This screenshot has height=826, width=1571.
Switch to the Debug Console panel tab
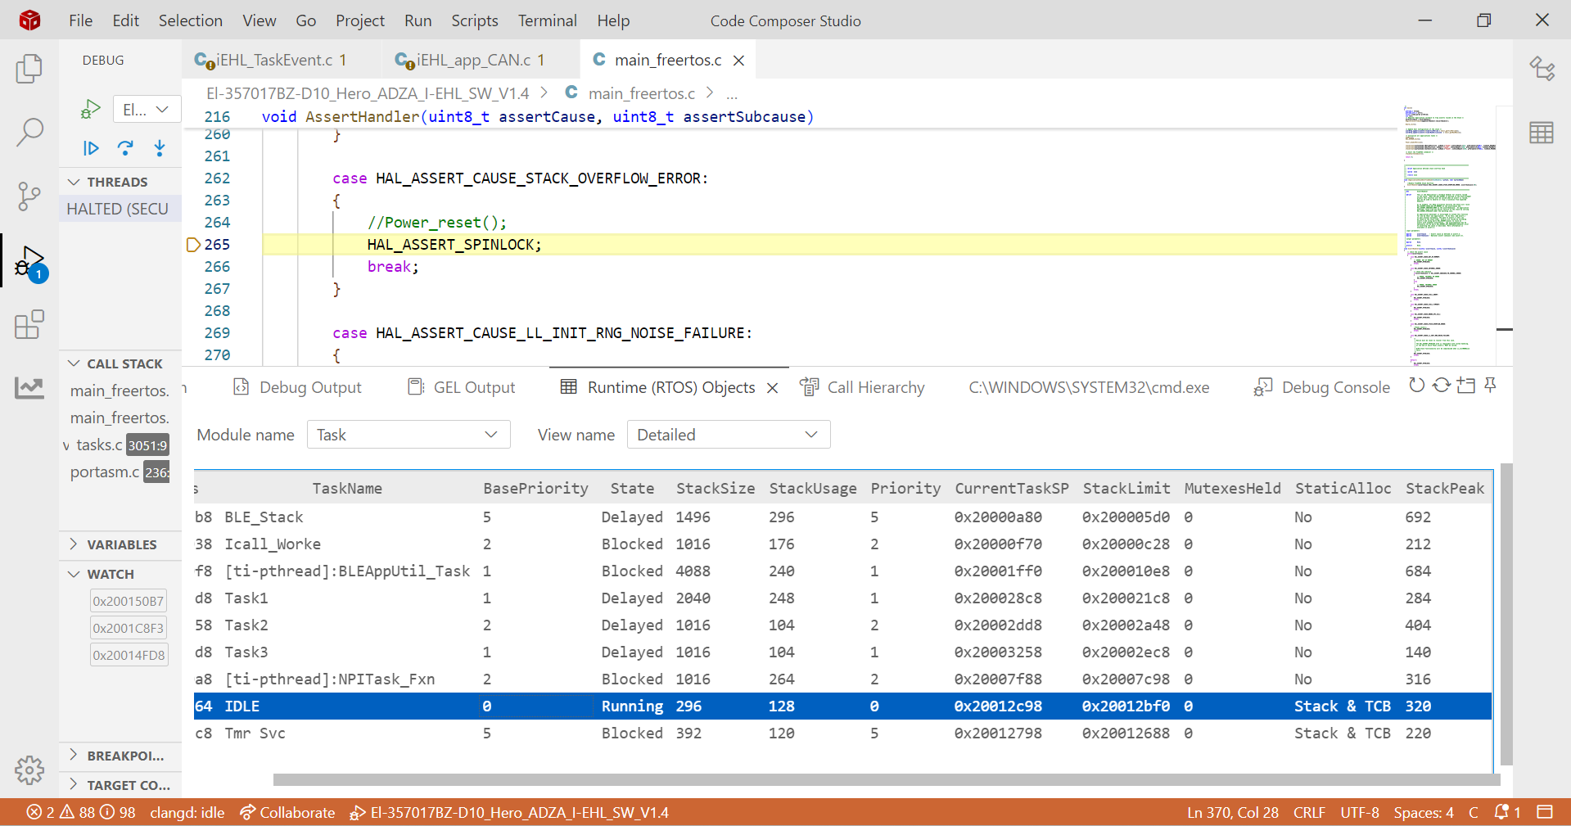point(1321,387)
